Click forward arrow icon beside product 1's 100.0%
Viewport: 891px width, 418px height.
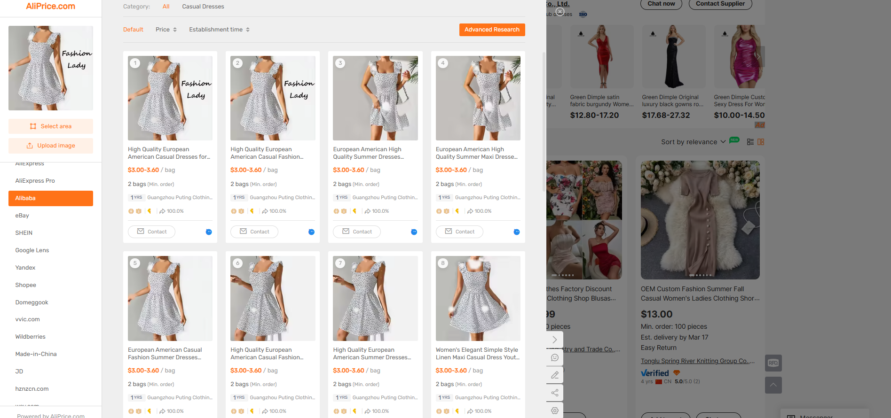click(162, 211)
